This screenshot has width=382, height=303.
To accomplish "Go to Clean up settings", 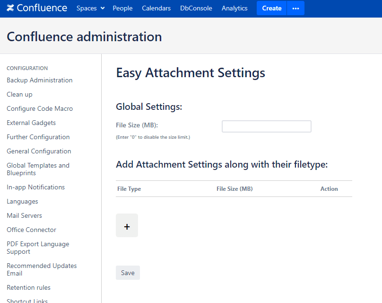I will [19, 94].
